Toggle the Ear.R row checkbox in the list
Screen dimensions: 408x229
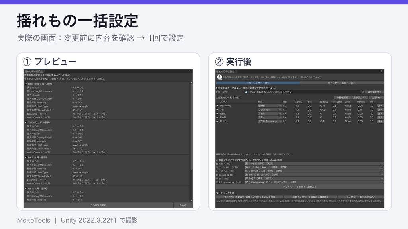point(217,117)
